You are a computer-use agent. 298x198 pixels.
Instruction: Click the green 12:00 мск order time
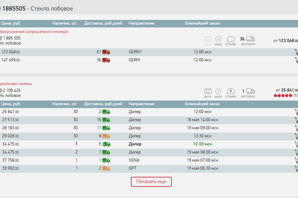coord(203,144)
